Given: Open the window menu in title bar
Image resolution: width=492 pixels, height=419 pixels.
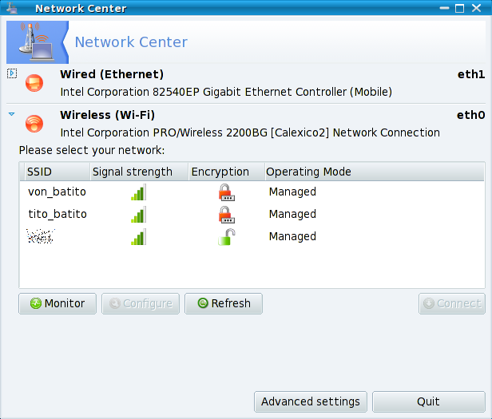Looking at the screenshot, I should coord(12,8).
